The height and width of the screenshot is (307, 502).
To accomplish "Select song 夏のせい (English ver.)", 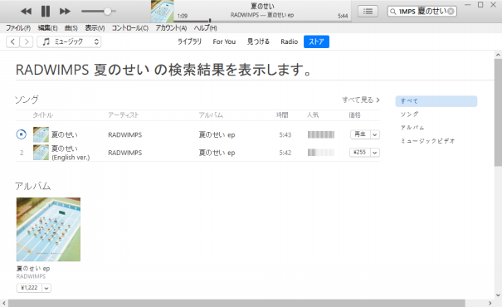I will pos(71,153).
